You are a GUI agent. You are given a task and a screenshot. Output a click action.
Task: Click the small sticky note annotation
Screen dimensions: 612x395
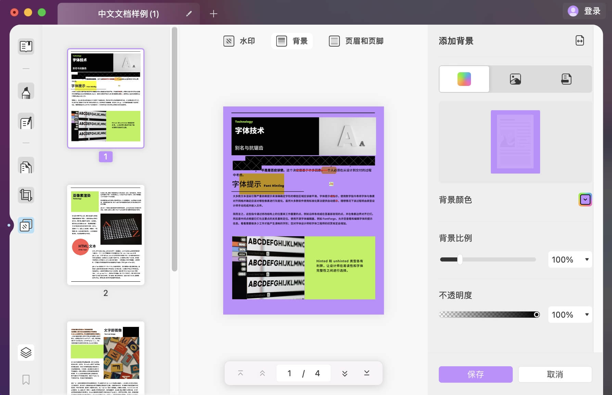pyautogui.click(x=331, y=184)
